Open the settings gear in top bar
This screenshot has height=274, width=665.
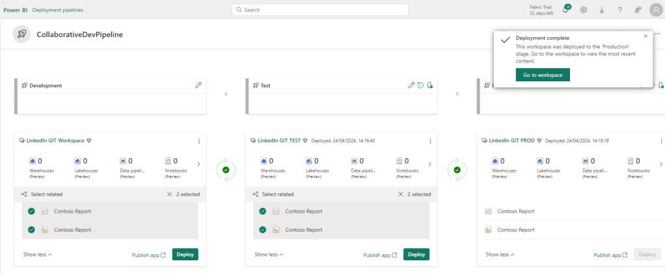point(584,10)
